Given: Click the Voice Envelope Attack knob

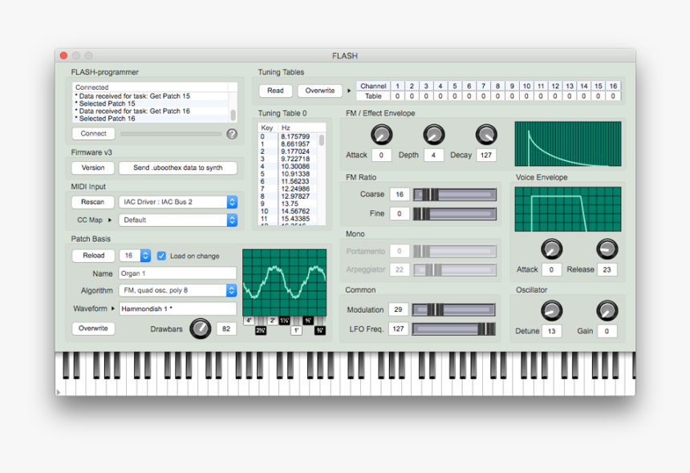Looking at the screenshot, I should coord(551,249).
